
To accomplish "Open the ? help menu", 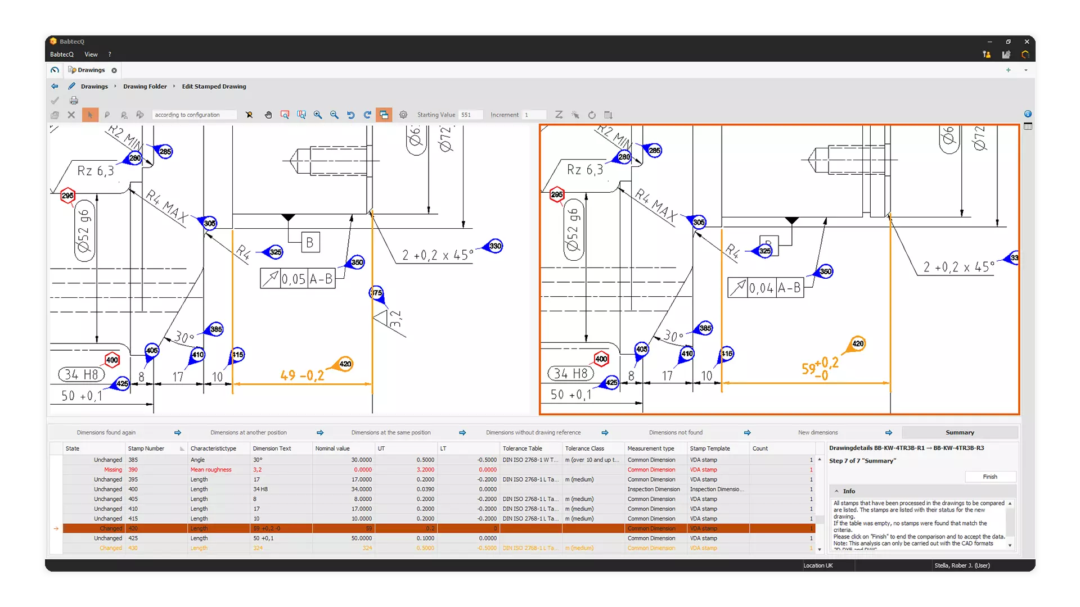I will 110,55.
